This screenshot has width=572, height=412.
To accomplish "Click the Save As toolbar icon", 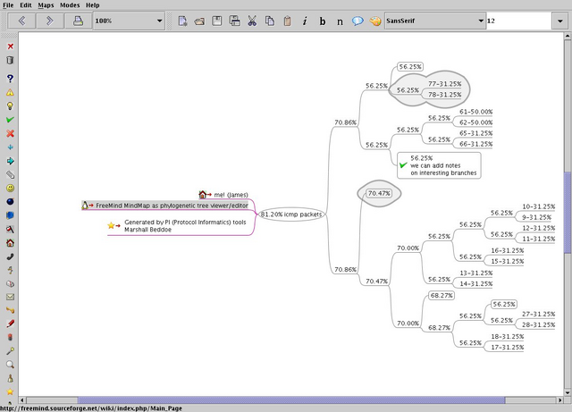I will pyautogui.click(x=234, y=21).
